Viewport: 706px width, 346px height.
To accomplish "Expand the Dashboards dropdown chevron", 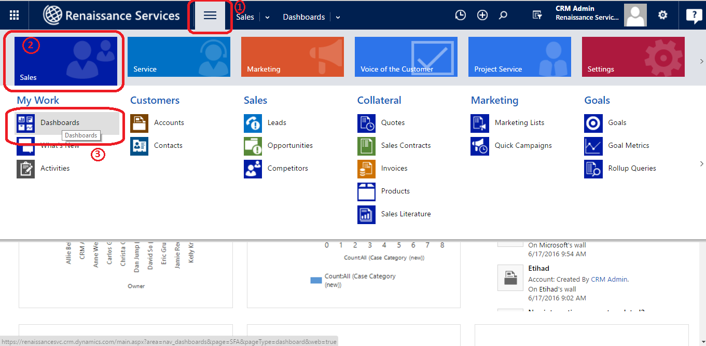I will pos(338,17).
